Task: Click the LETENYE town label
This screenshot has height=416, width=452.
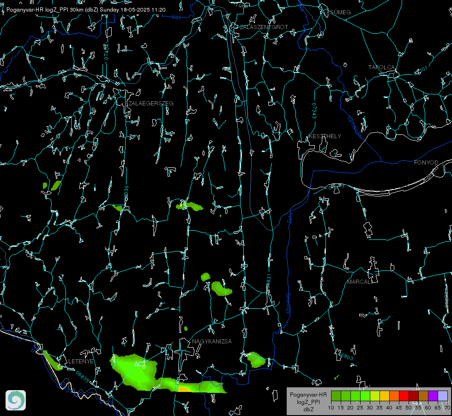Action: click(x=81, y=361)
